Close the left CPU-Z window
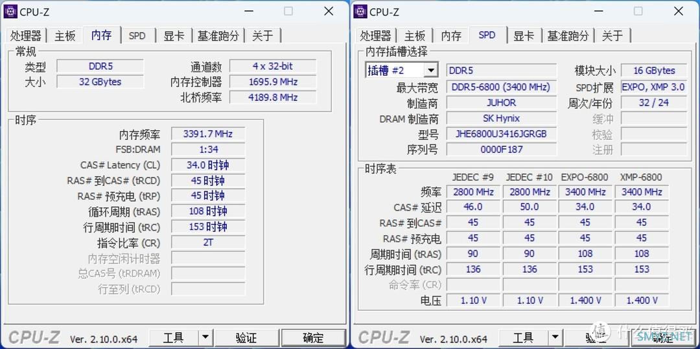 [329, 11]
